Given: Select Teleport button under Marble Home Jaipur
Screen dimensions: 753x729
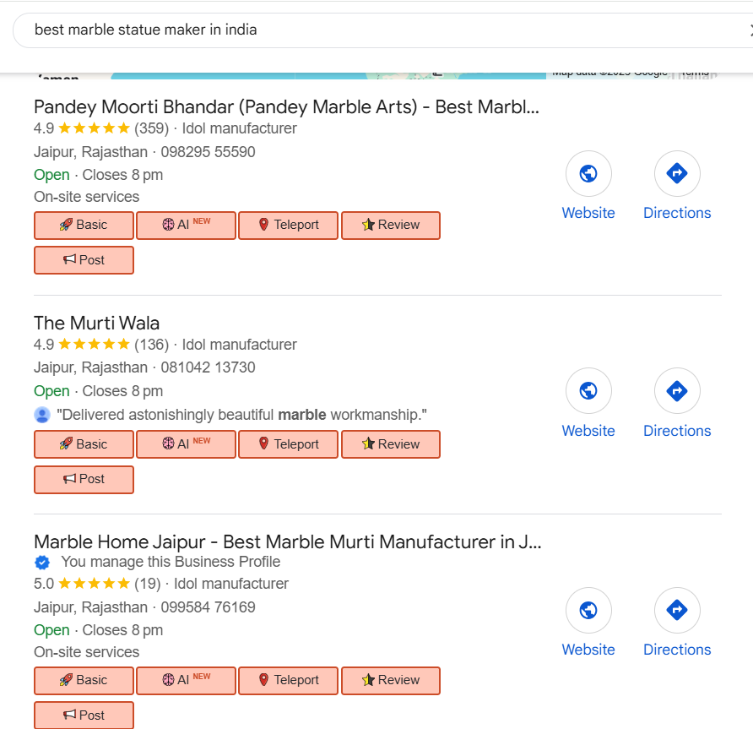Looking at the screenshot, I should [x=288, y=680].
